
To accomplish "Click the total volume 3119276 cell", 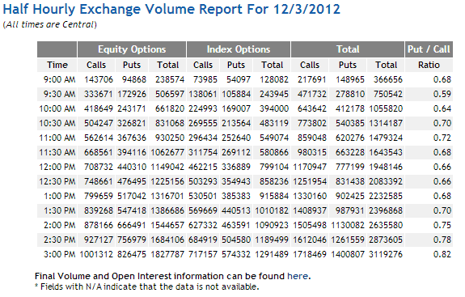I will click(x=386, y=254).
